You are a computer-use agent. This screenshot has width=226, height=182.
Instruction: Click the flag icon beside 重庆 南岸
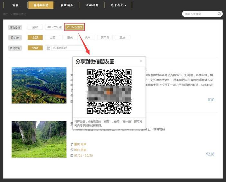pos(72,144)
